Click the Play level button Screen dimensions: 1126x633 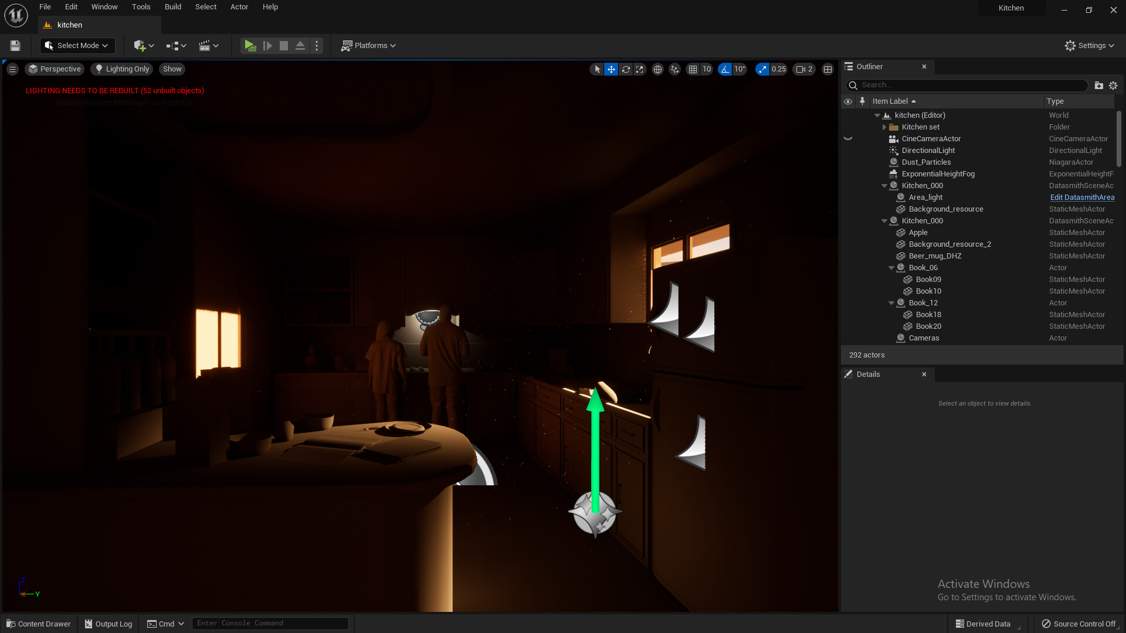coord(250,46)
